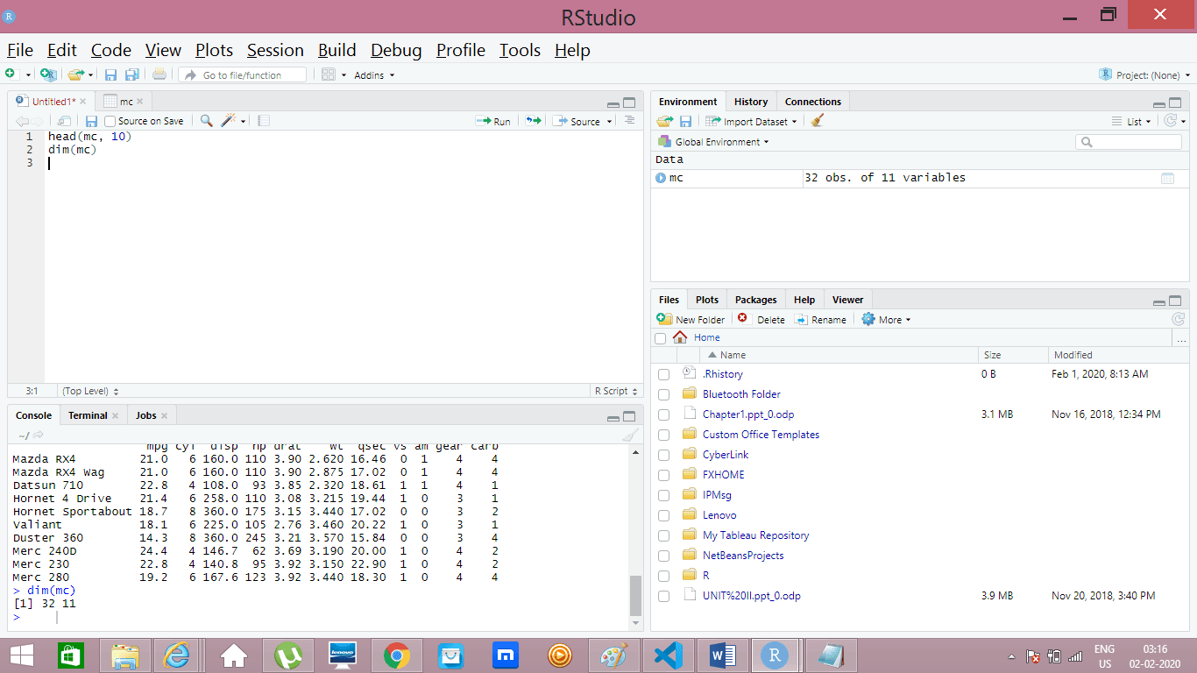Image resolution: width=1197 pixels, height=673 pixels.
Task: Open the Session menu
Action: click(x=275, y=50)
